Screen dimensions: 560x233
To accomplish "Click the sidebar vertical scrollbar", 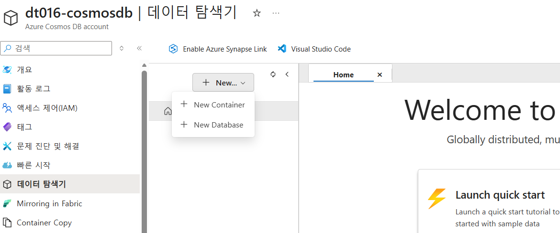I will click(144, 151).
